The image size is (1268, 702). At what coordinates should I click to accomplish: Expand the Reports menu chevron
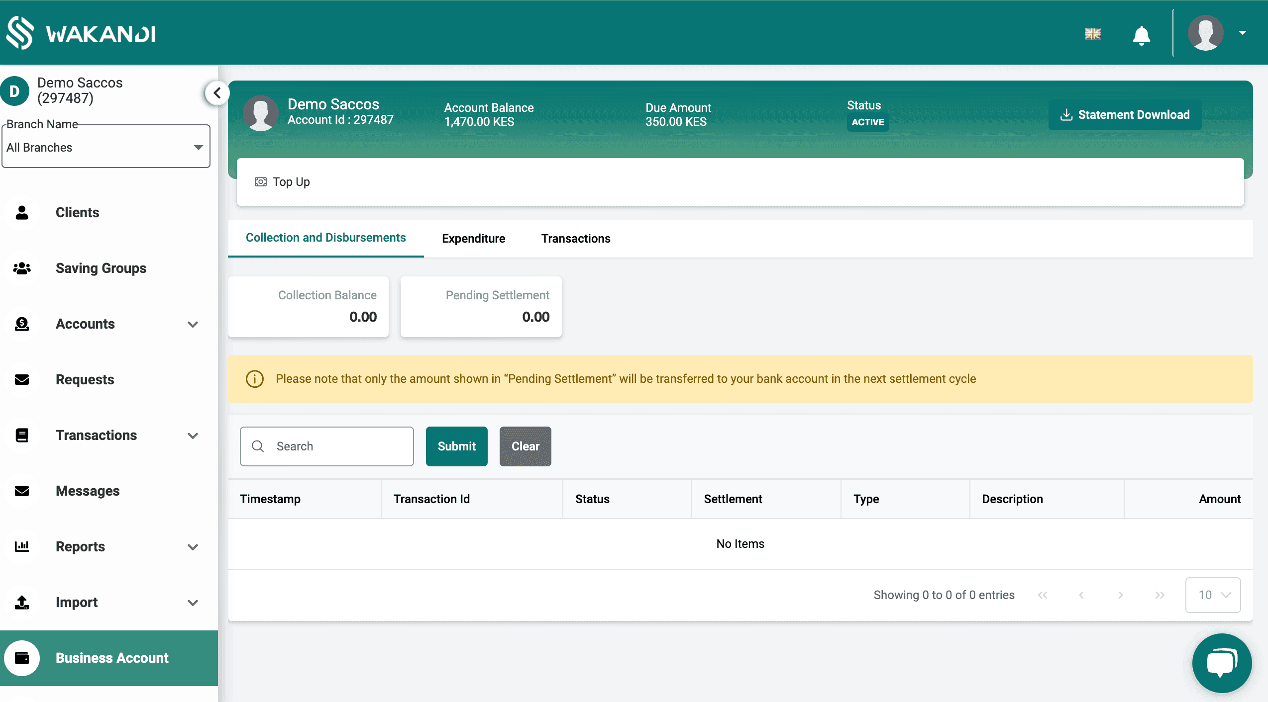pos(193,547)
